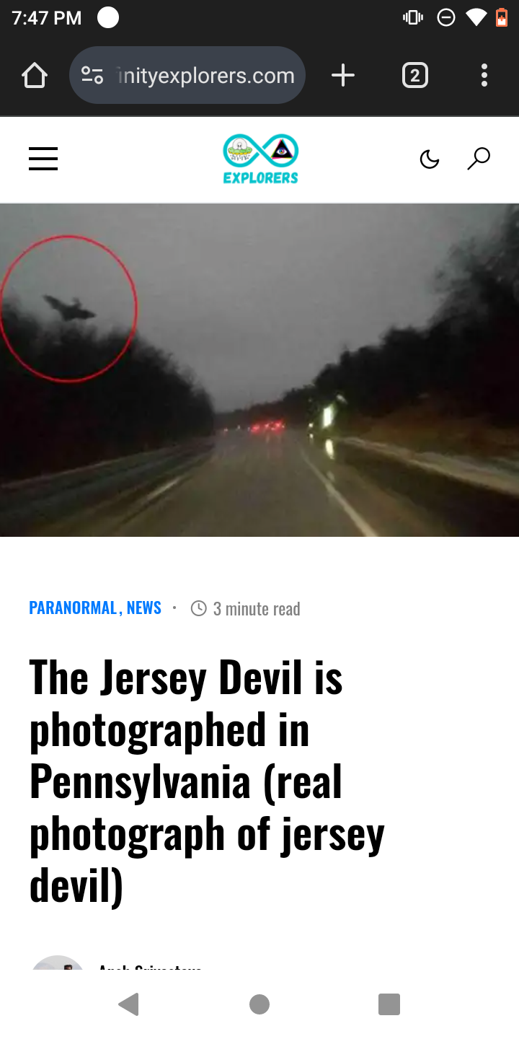This screenshot has height=1039, width=519.
Task: Tap the author avatar below the headline
Action: tap(58, 963)
